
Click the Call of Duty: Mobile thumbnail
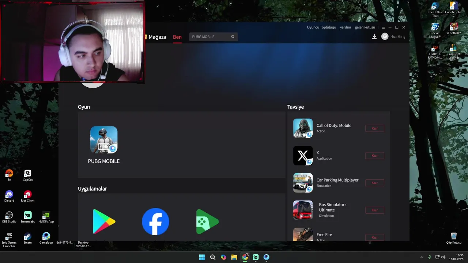(303, 128)
